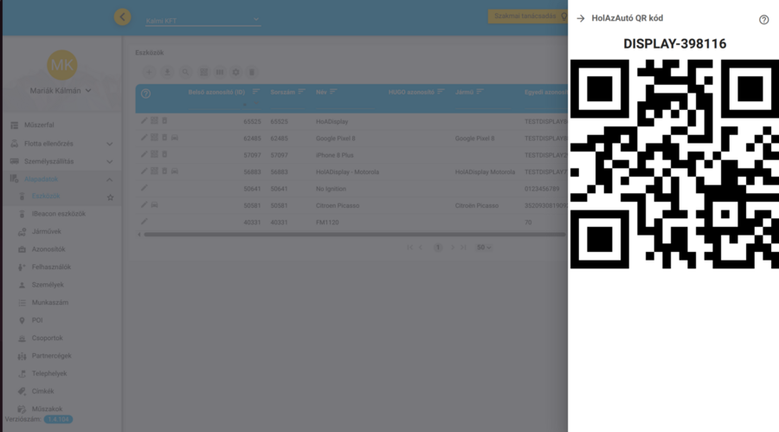
Task: Close QR panel with the arrow icon
Action: coord(581,18)
